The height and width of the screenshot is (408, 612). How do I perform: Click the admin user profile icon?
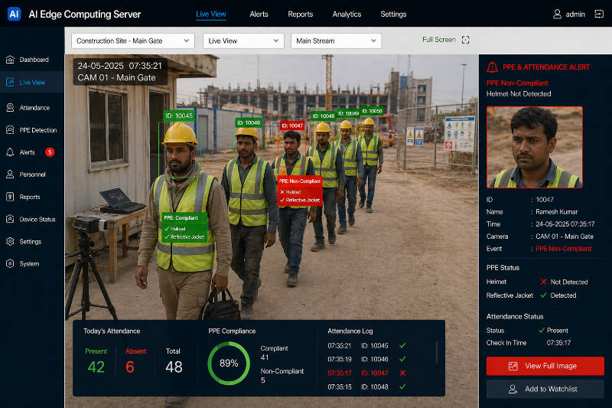point(557,14)
